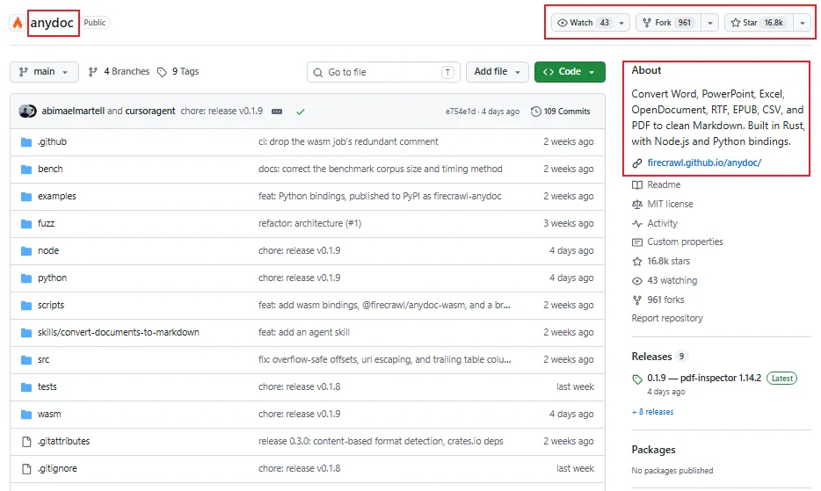Open the node folder
Screen dimensions: 821x491
(48, 250)
